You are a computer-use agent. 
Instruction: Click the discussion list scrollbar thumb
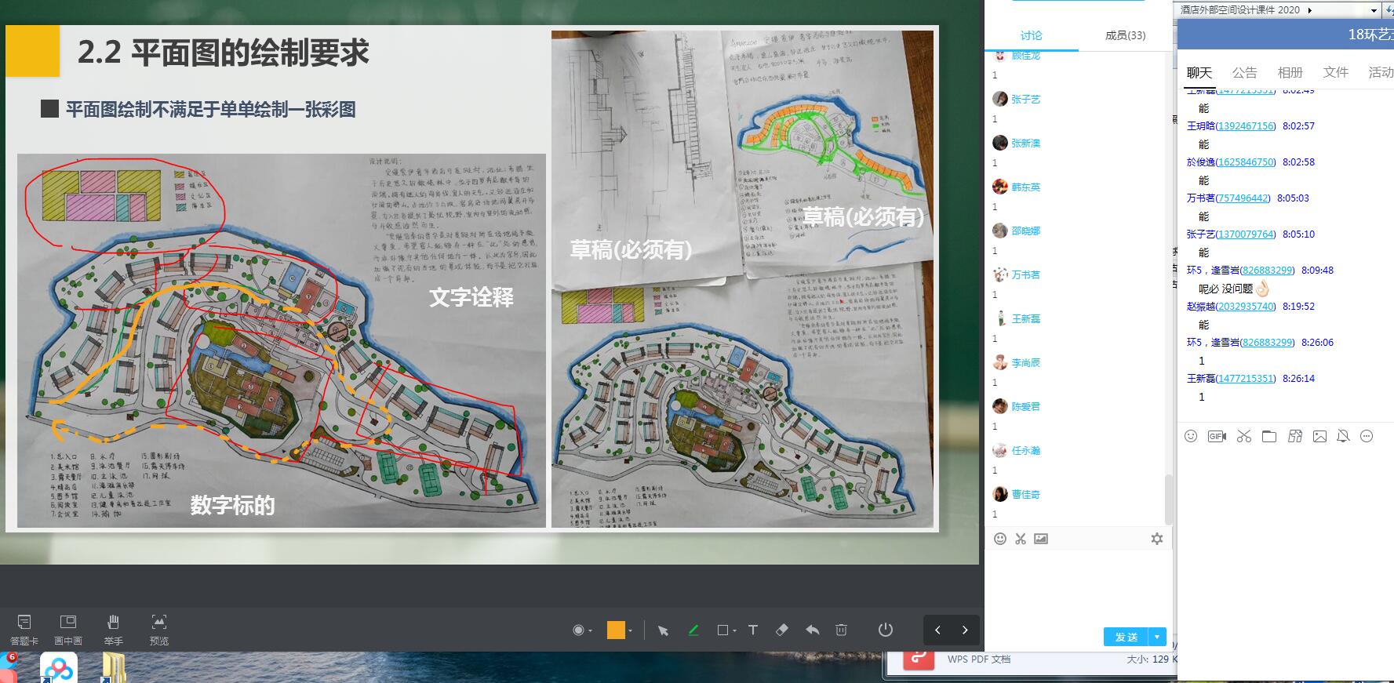1169,499
